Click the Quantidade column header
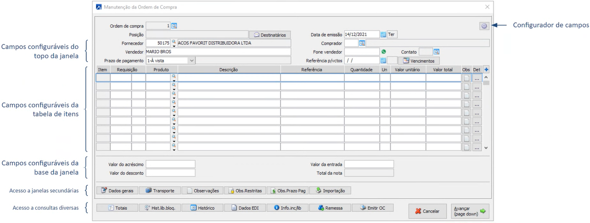 click(x=362, y=70)
